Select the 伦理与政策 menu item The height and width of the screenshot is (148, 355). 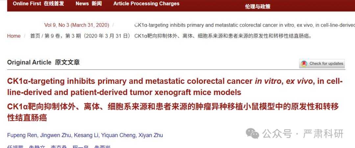coord(258,7)
